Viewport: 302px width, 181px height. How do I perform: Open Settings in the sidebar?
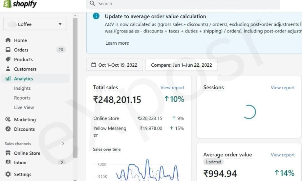[x=23, y=174]
